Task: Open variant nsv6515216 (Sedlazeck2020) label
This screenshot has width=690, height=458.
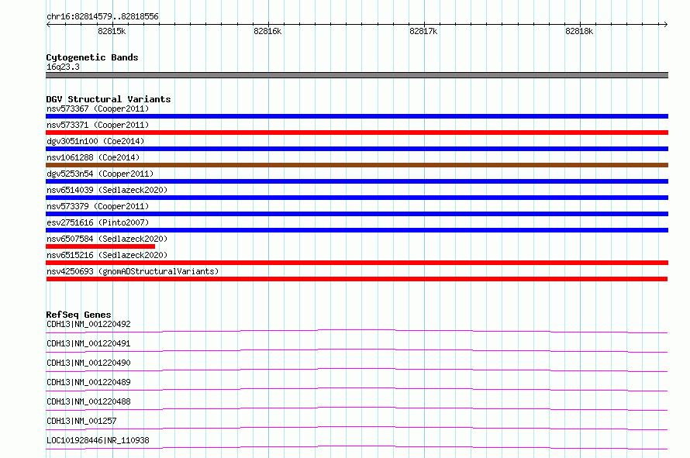Action: 107,255
